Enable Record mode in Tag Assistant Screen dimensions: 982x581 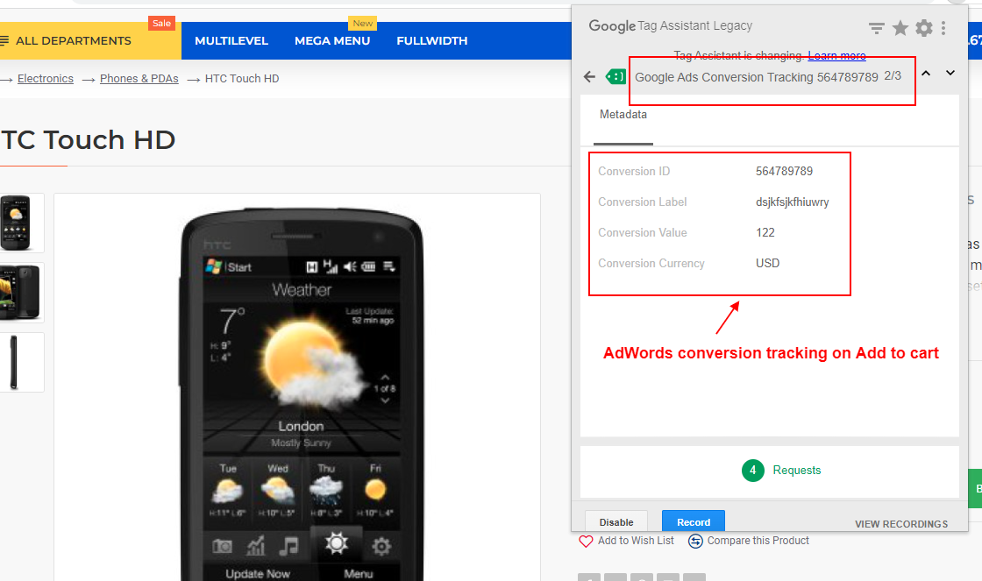693,521
